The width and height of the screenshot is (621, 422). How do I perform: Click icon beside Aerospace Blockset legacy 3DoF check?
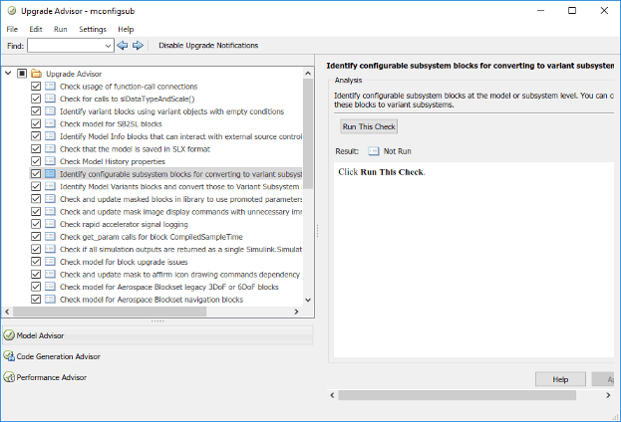point(50,287)
